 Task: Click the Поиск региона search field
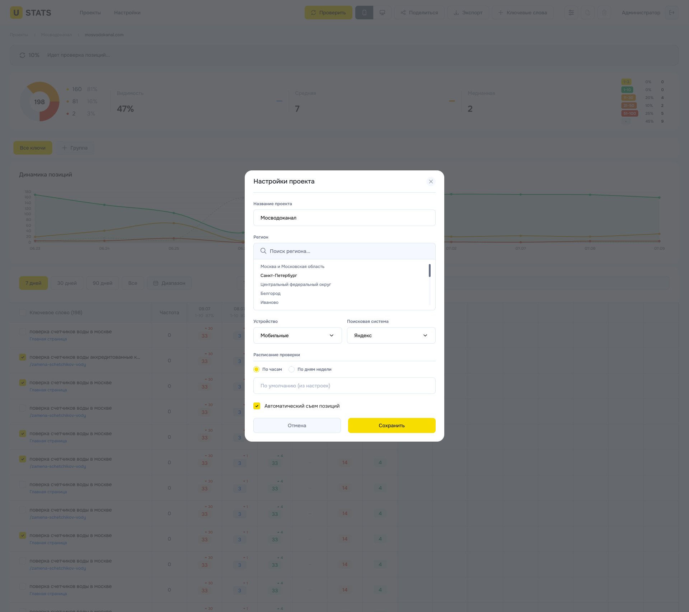tap(344, 251)
